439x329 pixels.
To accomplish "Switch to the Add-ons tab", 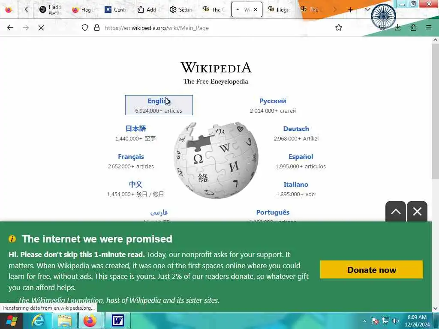I will tap(148, 9).
